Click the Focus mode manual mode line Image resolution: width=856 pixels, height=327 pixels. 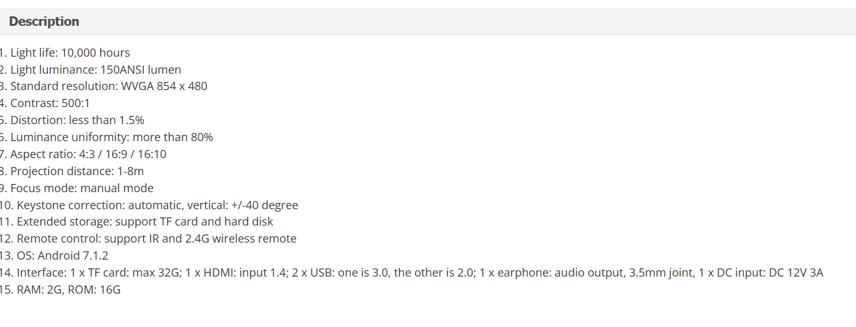coord(77,188)
